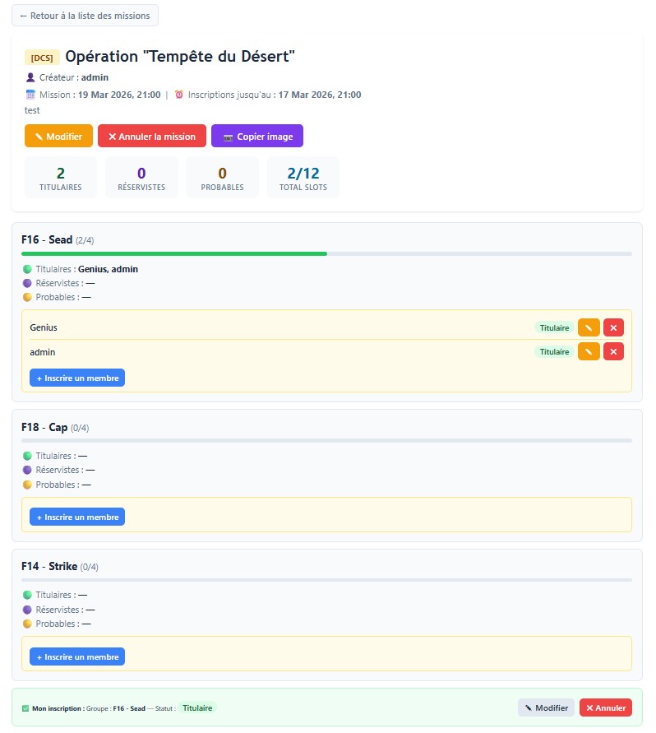Screen dimensions: 656x733
Task: Click the creator person icon
Action: (x=30, y=77)
